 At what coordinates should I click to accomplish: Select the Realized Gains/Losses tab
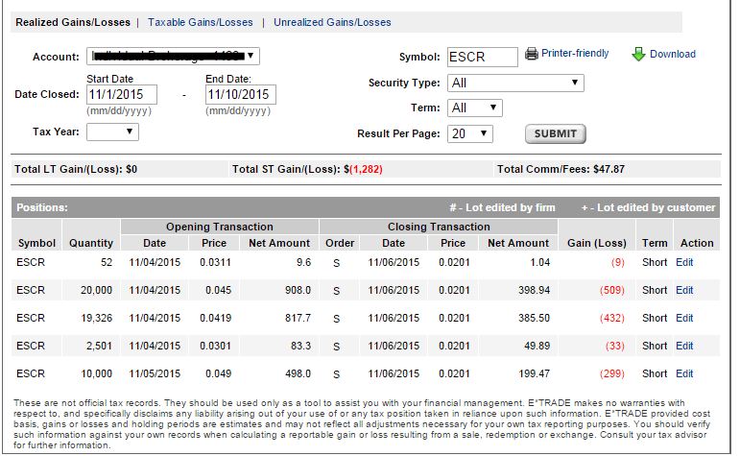pyautogui.click(x=73, y=22)
